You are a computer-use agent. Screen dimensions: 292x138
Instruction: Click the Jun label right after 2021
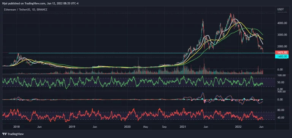coord(206,127)
